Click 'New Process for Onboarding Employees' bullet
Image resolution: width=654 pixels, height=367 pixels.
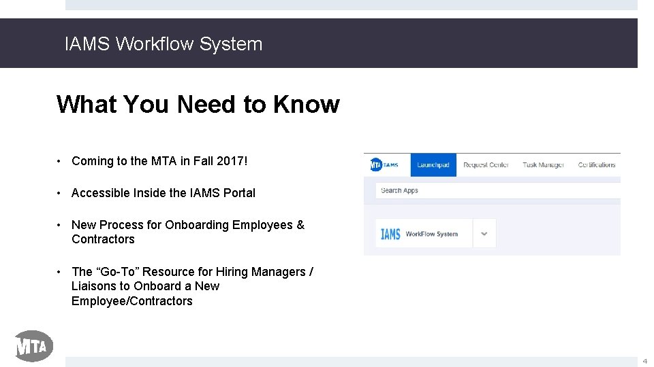click(x=188, y=232)
